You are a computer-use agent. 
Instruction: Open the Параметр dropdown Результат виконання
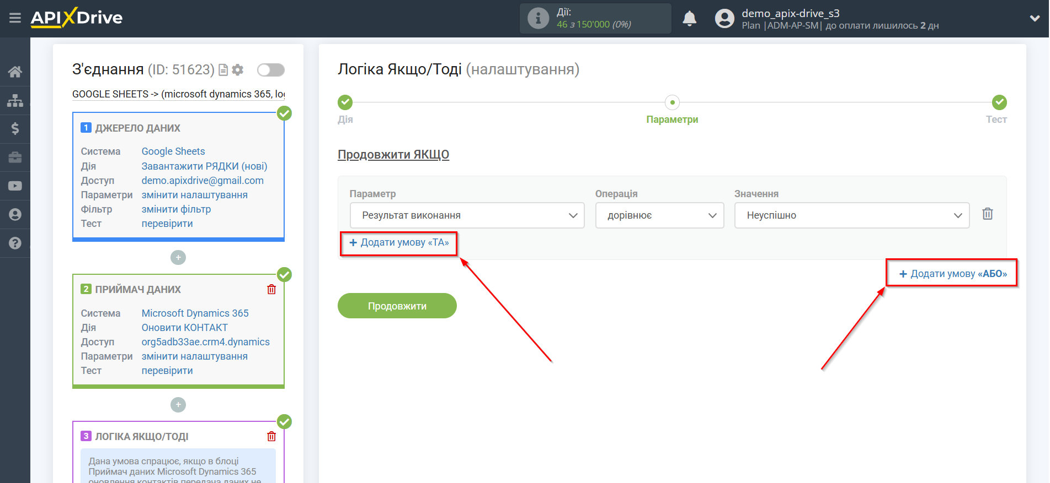(x=467, y=215)
